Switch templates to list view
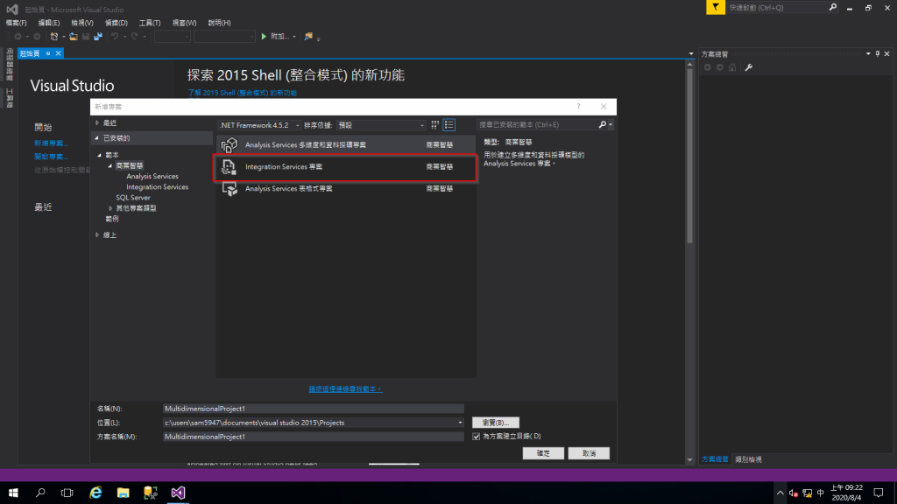 click(449, 124)
